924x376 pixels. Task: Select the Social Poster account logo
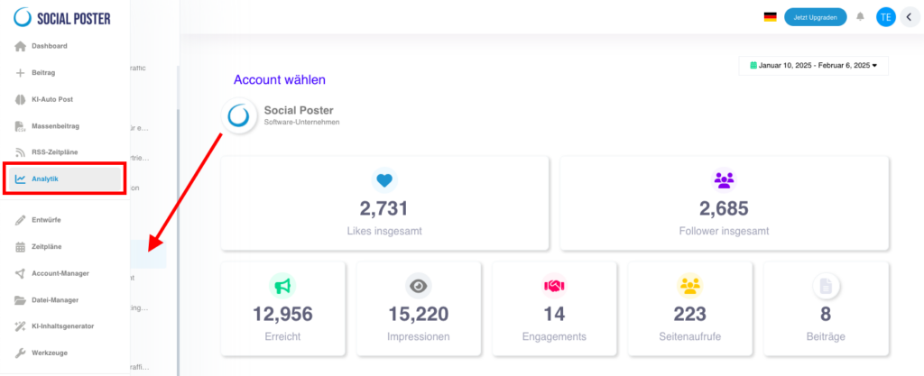[238, 115]
